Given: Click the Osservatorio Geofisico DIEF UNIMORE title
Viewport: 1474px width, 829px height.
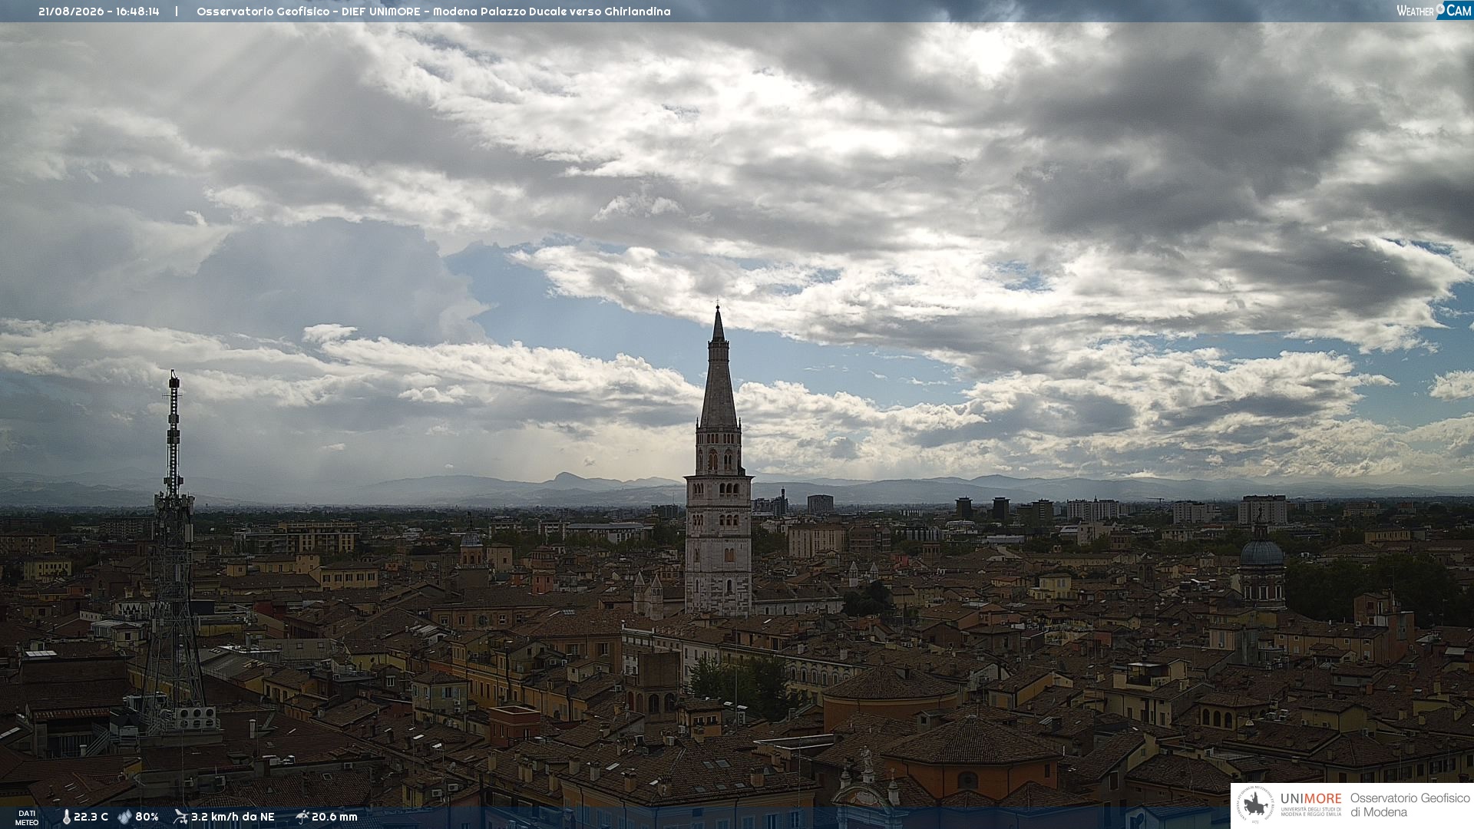Looking at the screenshot, I should [434, 12].
